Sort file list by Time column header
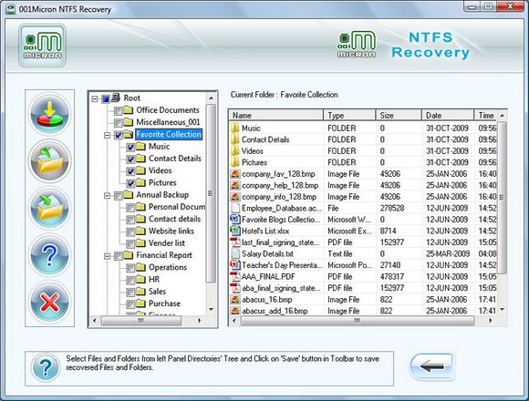The width and height of the screenshot is (529, 401). [x=486, y=115]
